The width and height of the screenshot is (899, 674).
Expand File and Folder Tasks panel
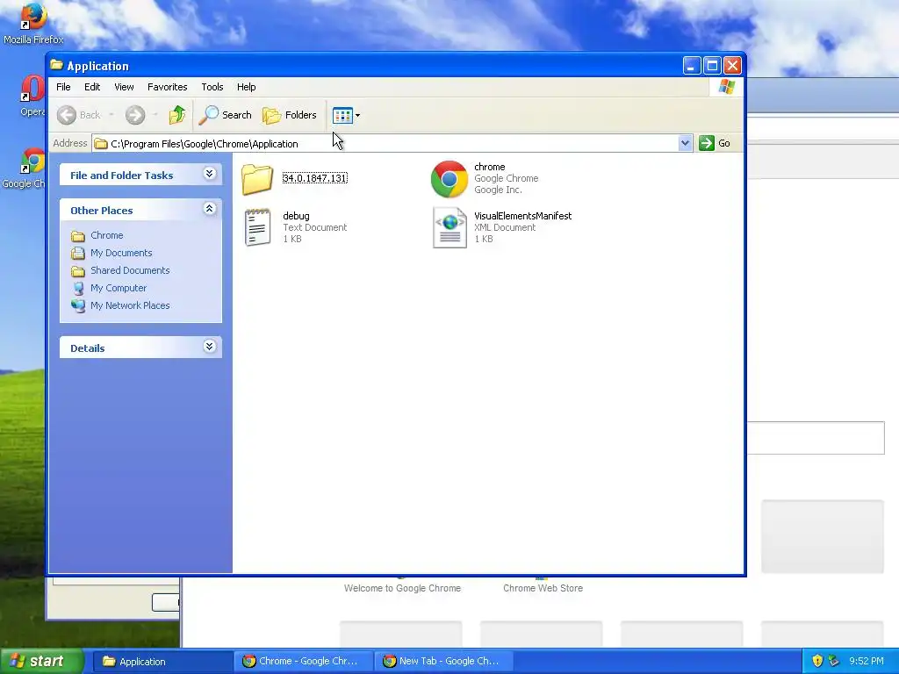(209, 174)
